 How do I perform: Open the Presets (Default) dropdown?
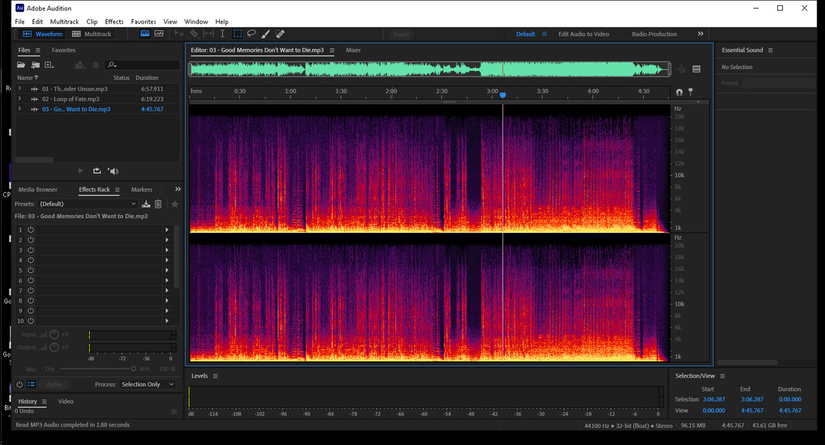89,204
